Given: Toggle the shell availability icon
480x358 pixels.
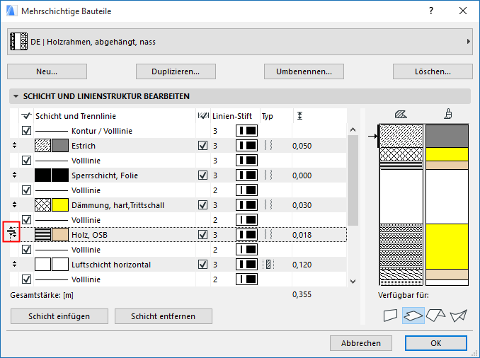Looking at the screenshot, I should (x=458, y=316).
